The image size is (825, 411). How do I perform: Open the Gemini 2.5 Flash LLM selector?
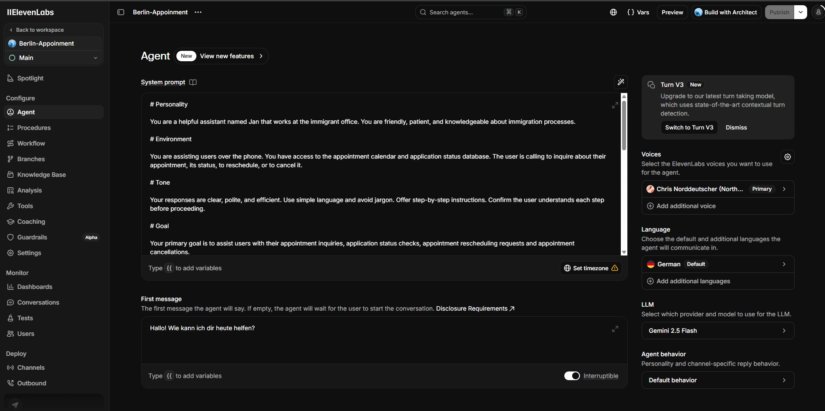click(x=718, y=331)
